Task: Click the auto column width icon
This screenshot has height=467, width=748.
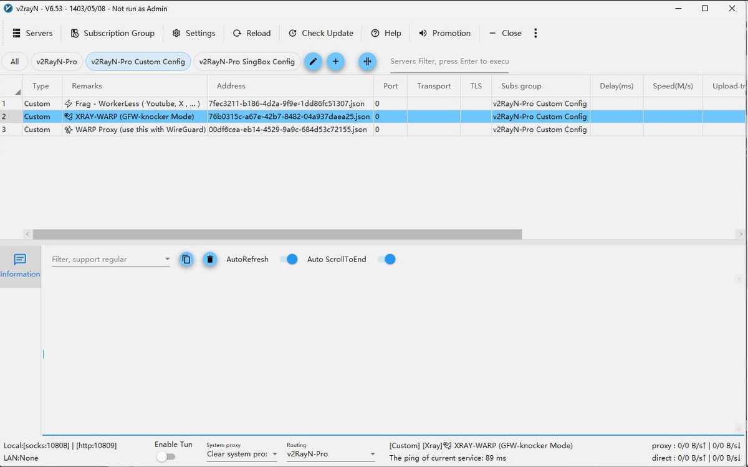Action: tap(367, 61)
